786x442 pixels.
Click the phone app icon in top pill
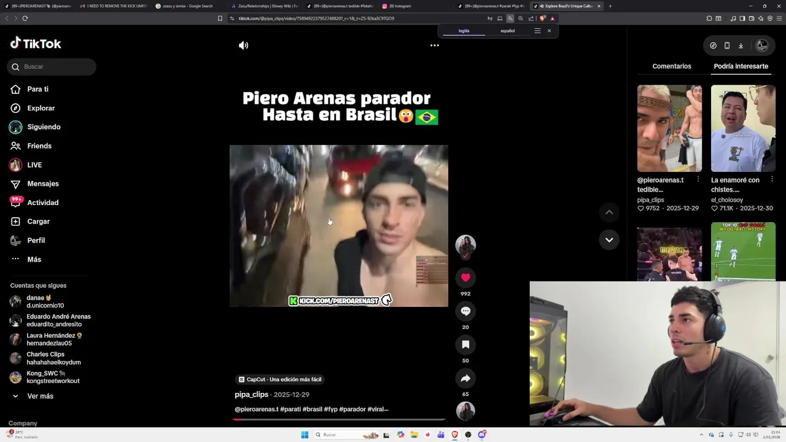[727, 45]
